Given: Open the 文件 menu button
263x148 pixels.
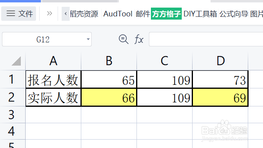Looking at the screenshot, I should pos(19,14).
